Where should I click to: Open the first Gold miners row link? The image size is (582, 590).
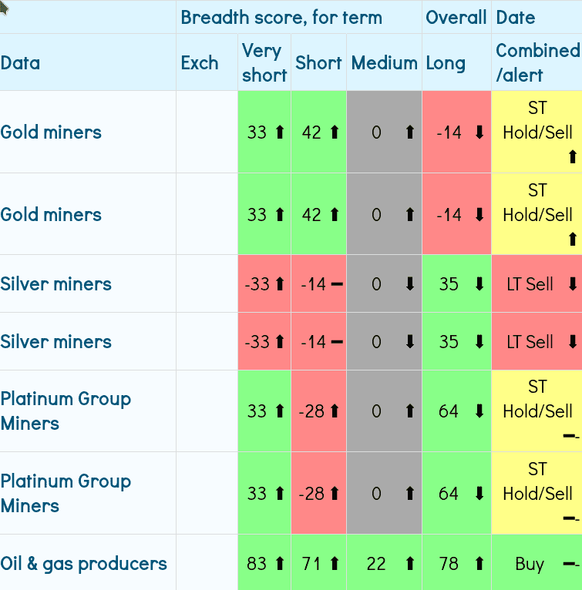(51, 132)
